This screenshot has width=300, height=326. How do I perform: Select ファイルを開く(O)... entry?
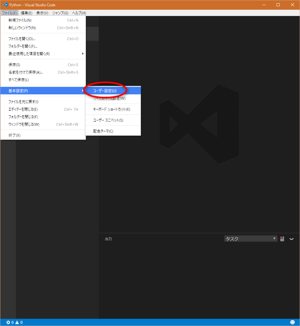(43, 39)
